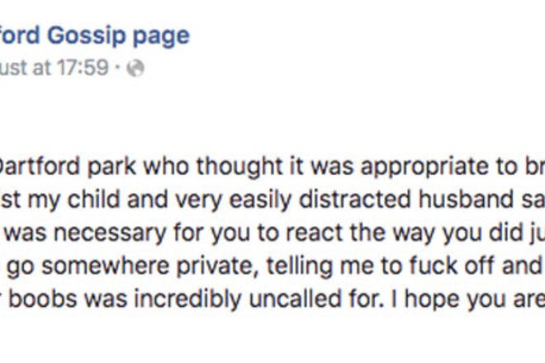Click the globe public audience icon
Screen dimensions: 545x363
tap(135, 68)
